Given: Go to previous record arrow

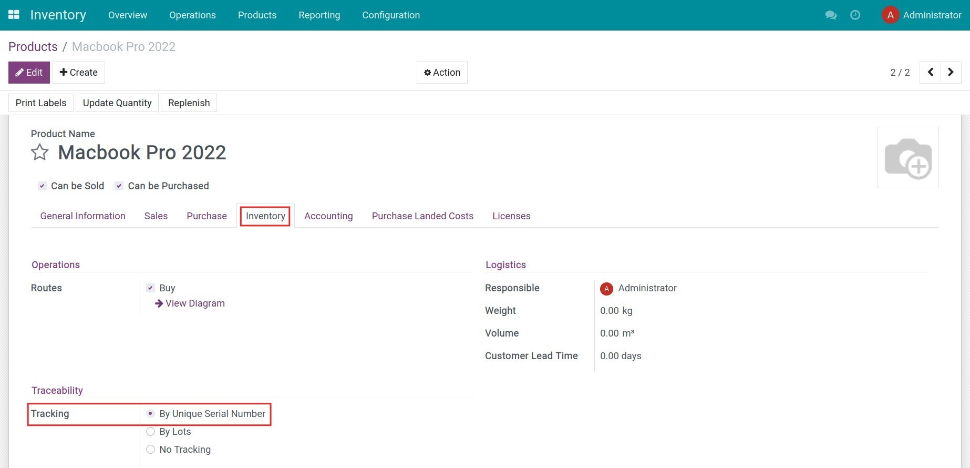Looking at the screenshot, I should [930, 73].
